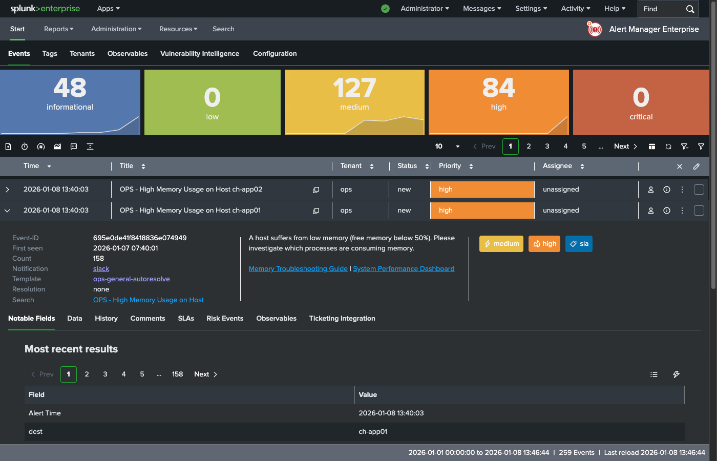Expand the ch-app02 event row

tap(8, 189)
